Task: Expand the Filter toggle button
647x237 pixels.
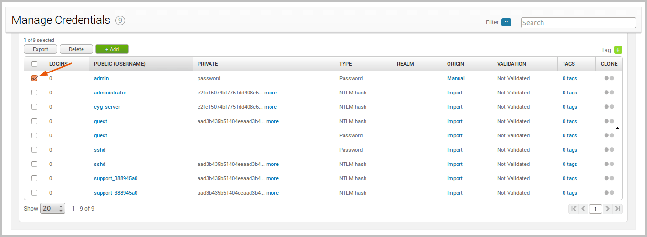Action: pyautogui.click(x=506, y=22)
